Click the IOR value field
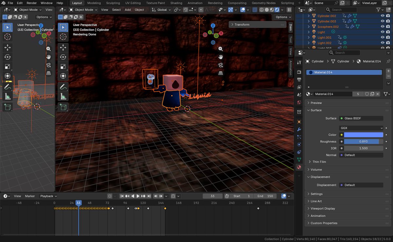393x242 pixels. click(364, 148)
